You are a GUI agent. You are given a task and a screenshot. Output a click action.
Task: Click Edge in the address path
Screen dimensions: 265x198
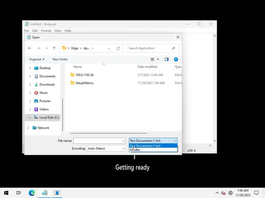tap(75, 48)
